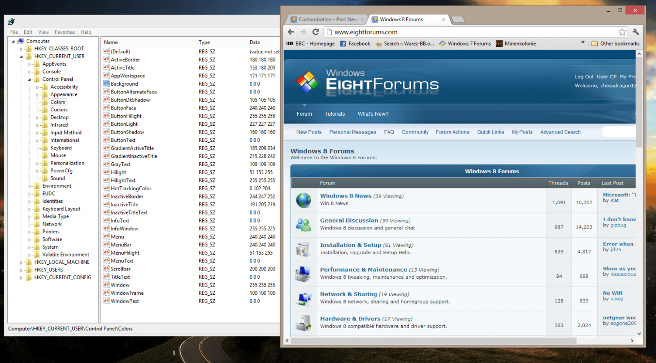This screenshot has height=363, width=656.
Task: Sort registry values by Type column
Action: 222,43
